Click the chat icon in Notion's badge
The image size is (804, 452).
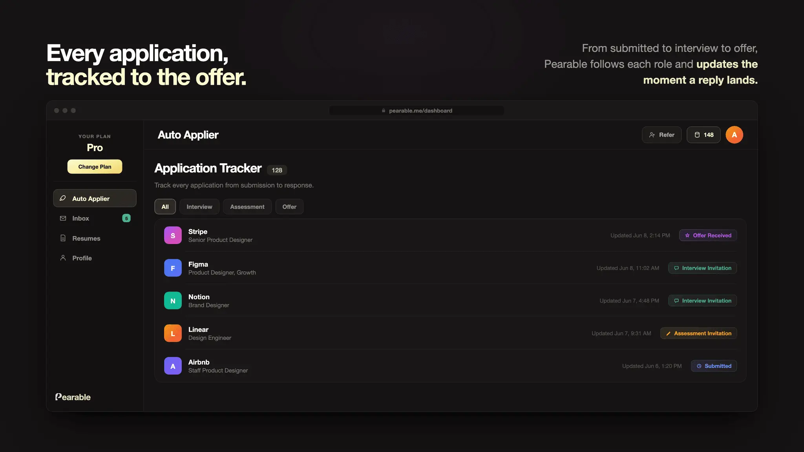coord(676,301)
